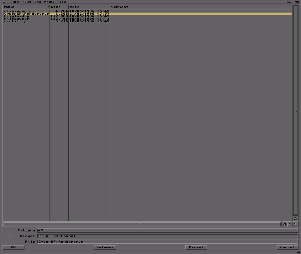Image resolution: width=301 pixels, height=254 pixels.
Task: Go to the Parent drawer
Action: (196, 247)
